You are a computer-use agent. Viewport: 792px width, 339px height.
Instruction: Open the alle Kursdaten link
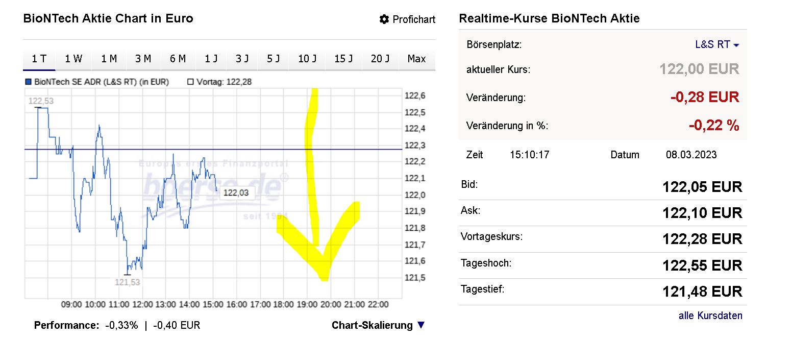710,316
